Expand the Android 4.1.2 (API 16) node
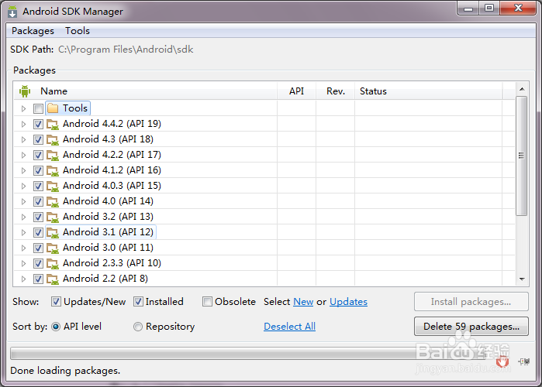The width and height of the screenshot is (542, 387). pyautogui.click(x=23, y=171)
